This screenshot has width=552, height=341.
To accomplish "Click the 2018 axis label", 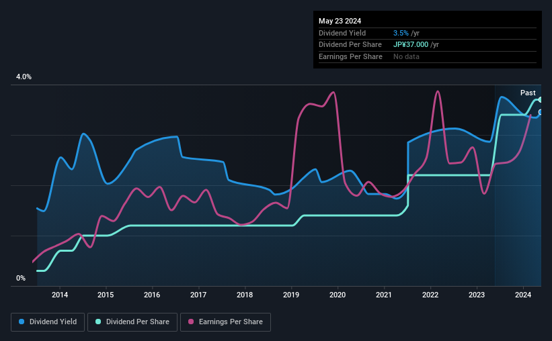I will tap(245, 295).
